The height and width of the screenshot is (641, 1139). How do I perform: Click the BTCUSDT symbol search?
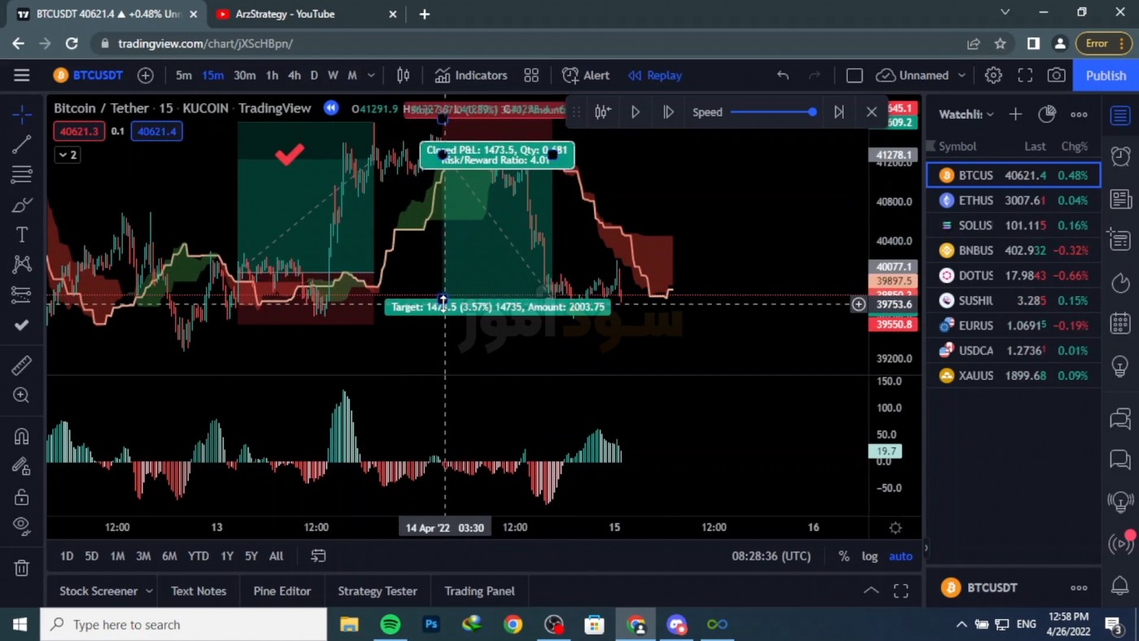click(88, 76)
